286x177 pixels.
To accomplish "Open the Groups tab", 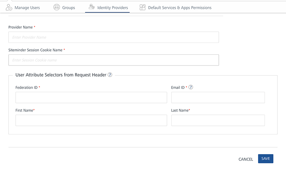I will [69, 8].
